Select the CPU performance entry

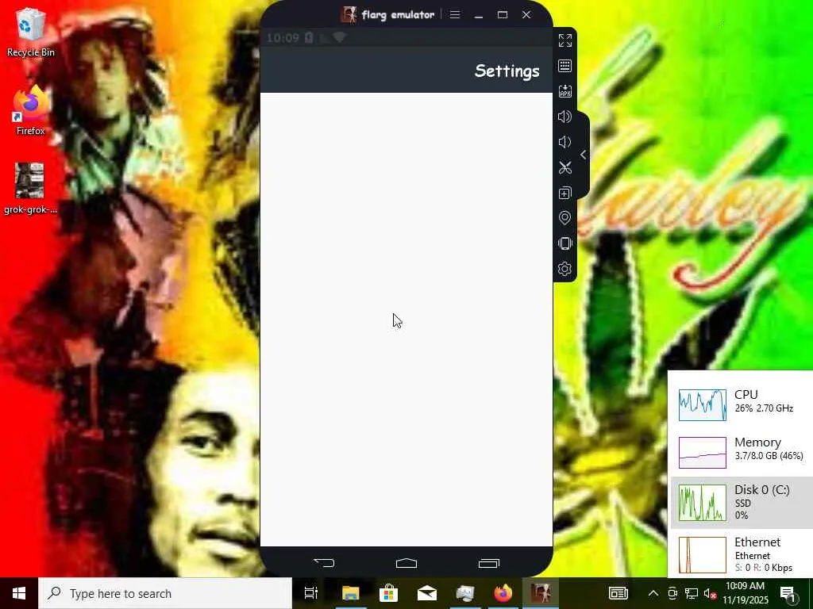(x=742, y=404)
